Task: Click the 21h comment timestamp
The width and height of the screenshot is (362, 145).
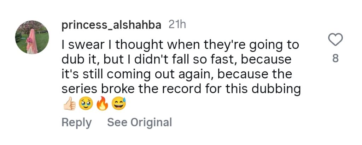Action: tap(177, 25)
